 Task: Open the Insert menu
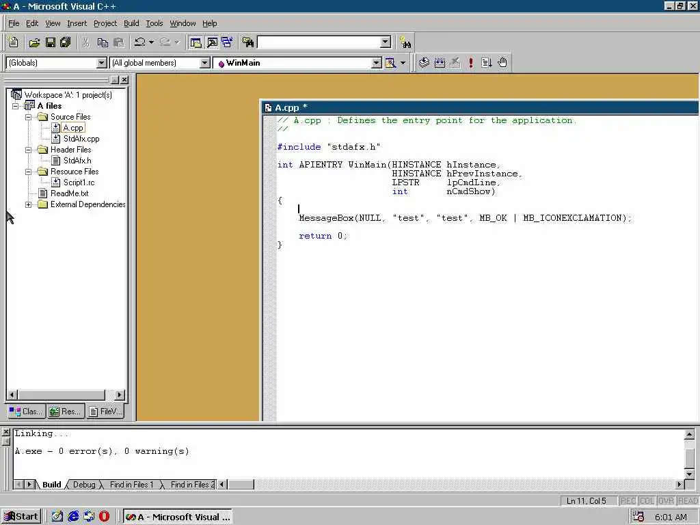[x=77, y=23]
